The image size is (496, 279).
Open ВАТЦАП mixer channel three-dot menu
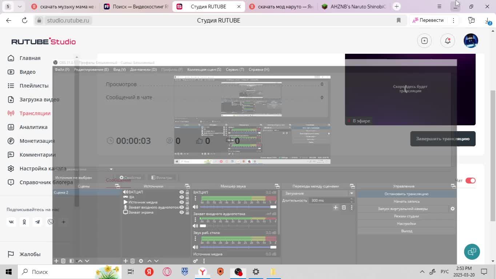pos(195,198)
